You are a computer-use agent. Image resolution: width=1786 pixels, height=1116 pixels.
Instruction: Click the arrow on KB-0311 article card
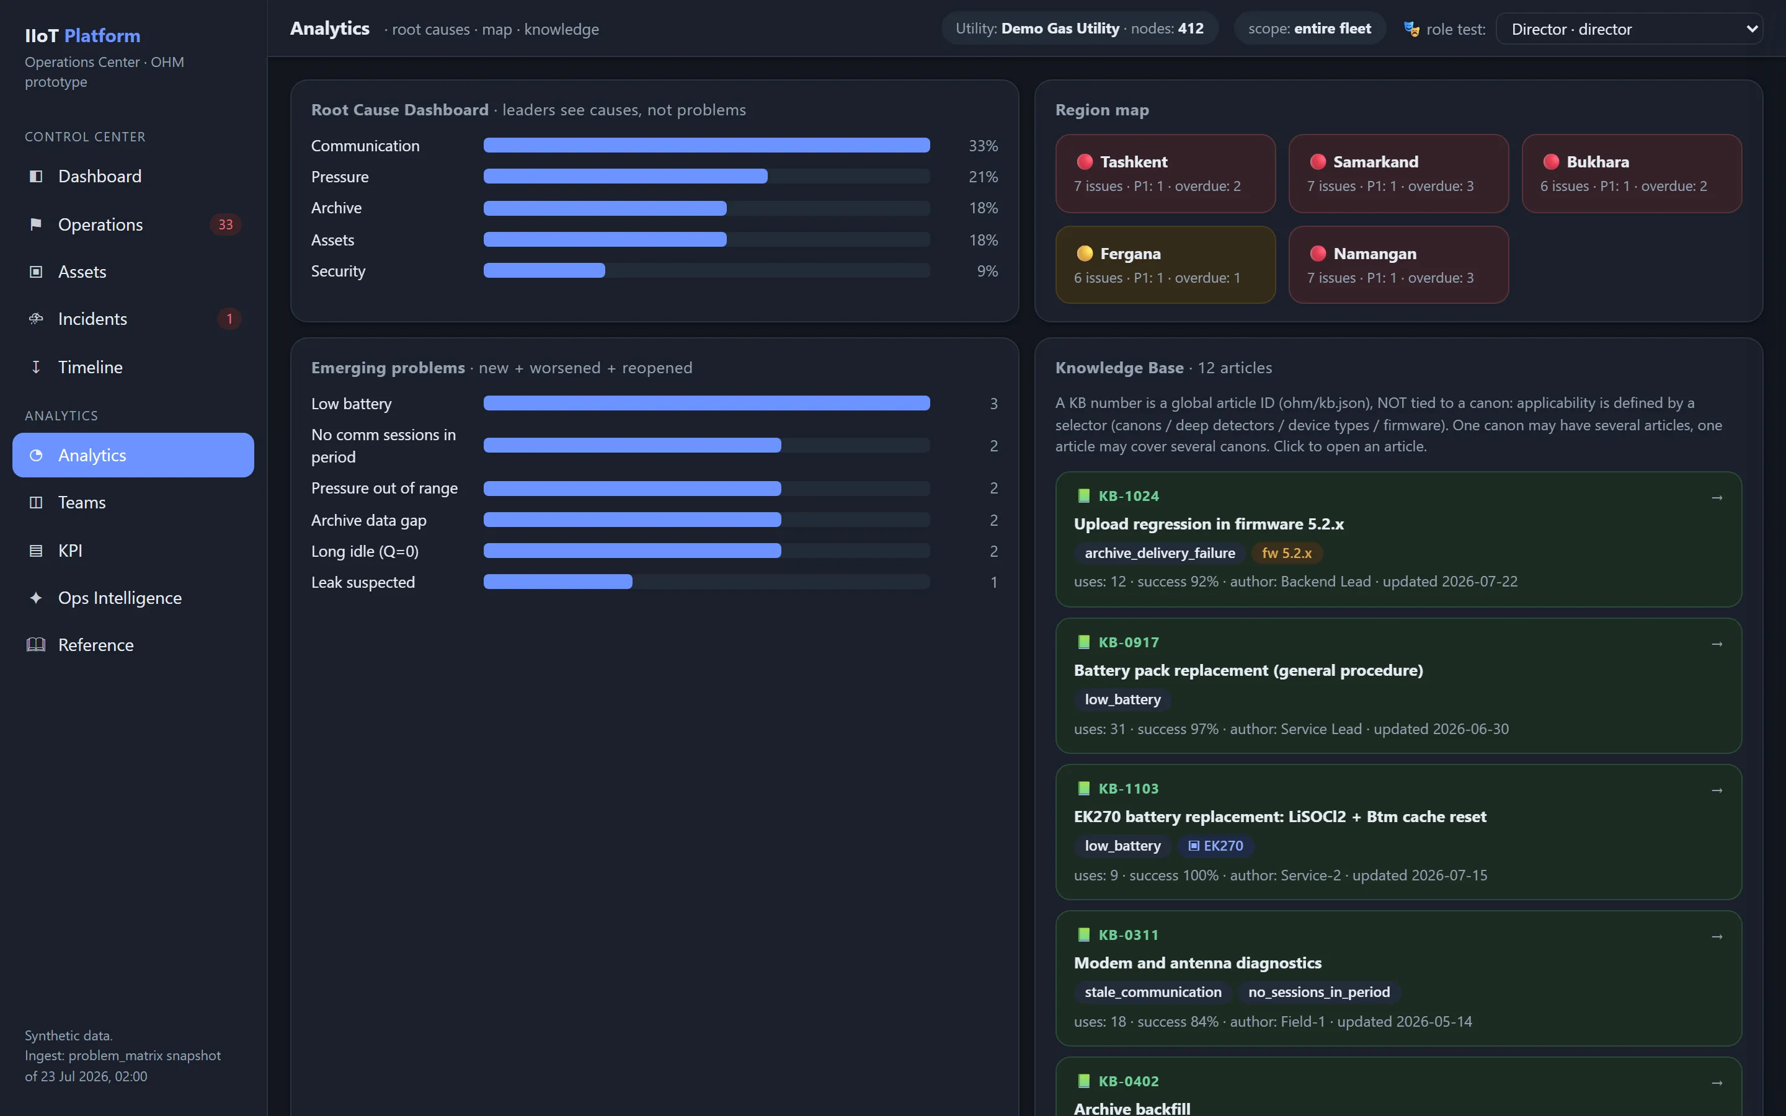1717,936
